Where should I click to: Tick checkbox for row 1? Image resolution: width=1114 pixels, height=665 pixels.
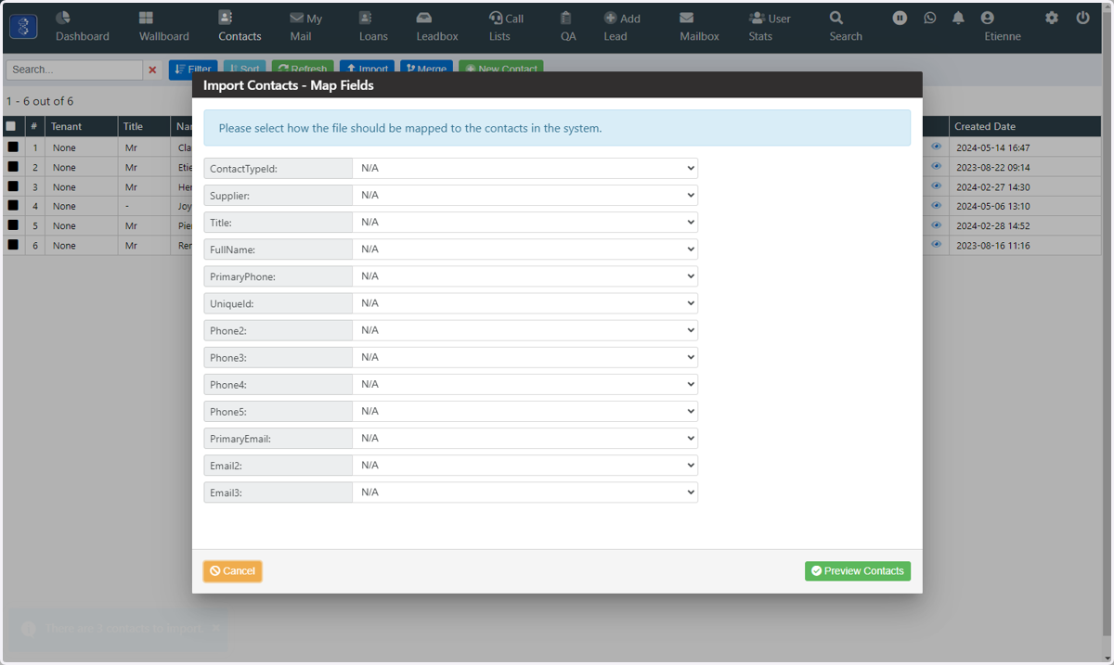coord(13,147)
